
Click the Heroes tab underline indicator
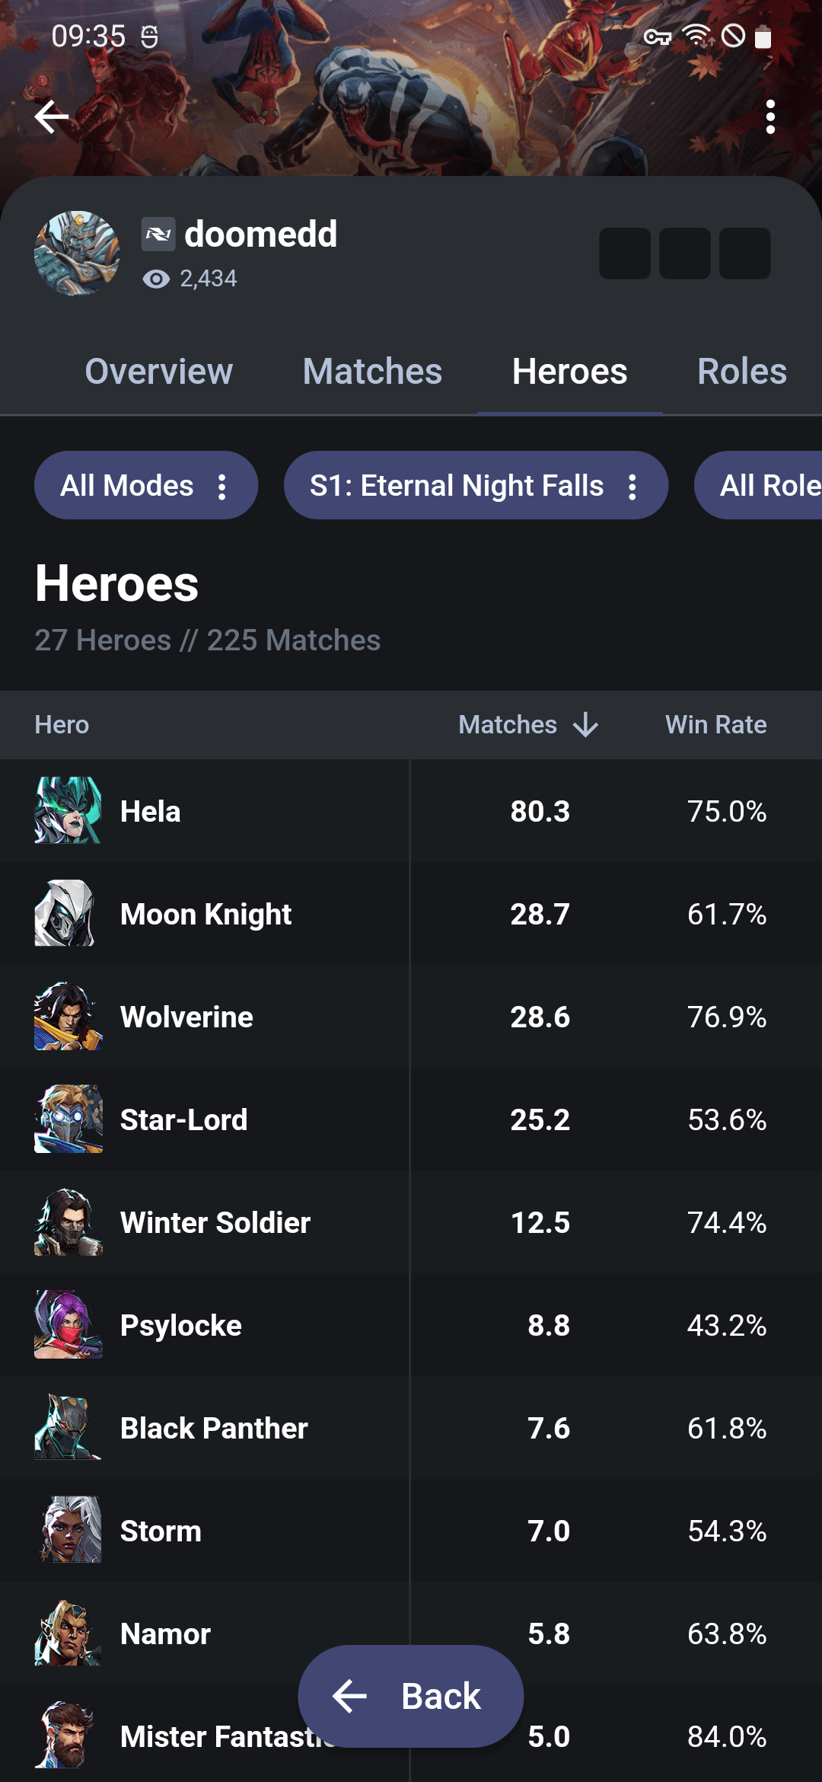click(570, 410)
